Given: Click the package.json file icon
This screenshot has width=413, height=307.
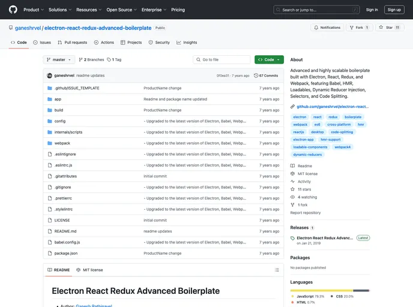Looking at the screenshot, I should (49, 253).
